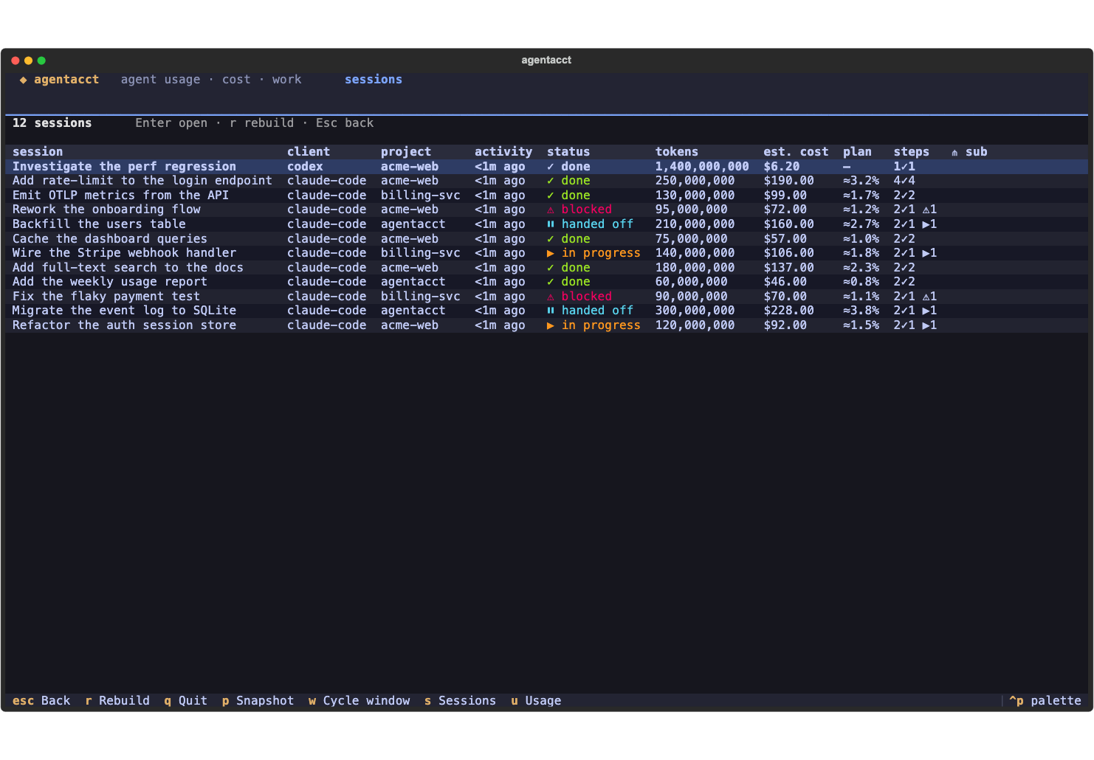Select the Backfill the users table session
Screen dimensions: 1094x760
[546, 224]
